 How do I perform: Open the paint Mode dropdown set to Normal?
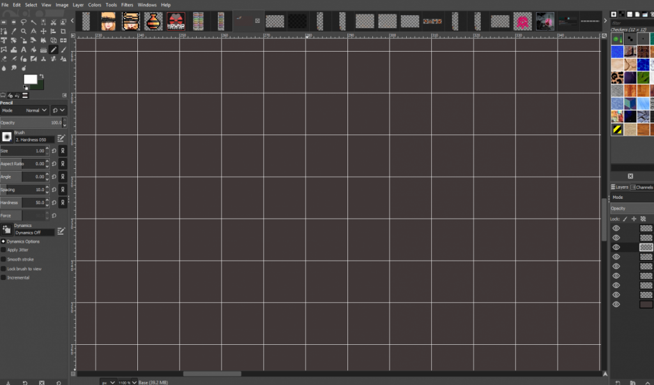[x=35, y=110]
